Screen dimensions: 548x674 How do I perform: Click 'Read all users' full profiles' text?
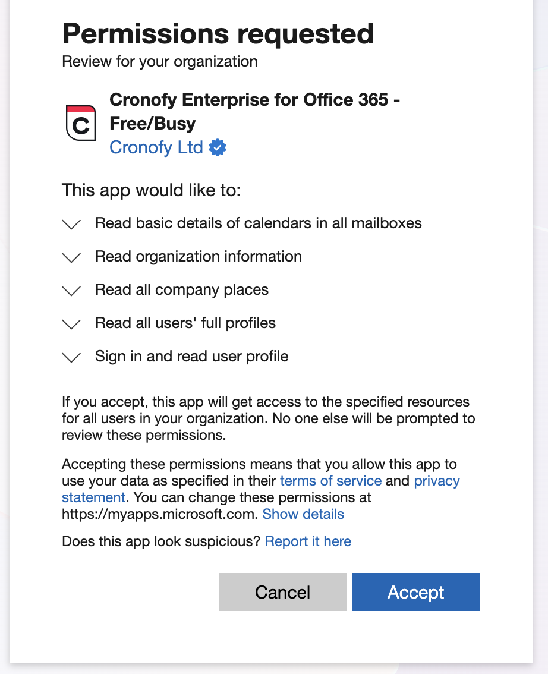click(x=185, y=323)
